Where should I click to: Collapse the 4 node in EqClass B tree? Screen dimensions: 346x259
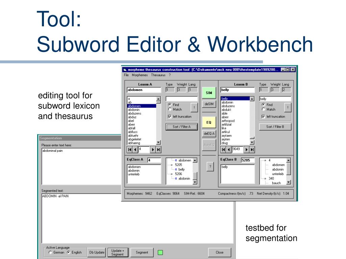pyautogui.click(x=265, y=160)
